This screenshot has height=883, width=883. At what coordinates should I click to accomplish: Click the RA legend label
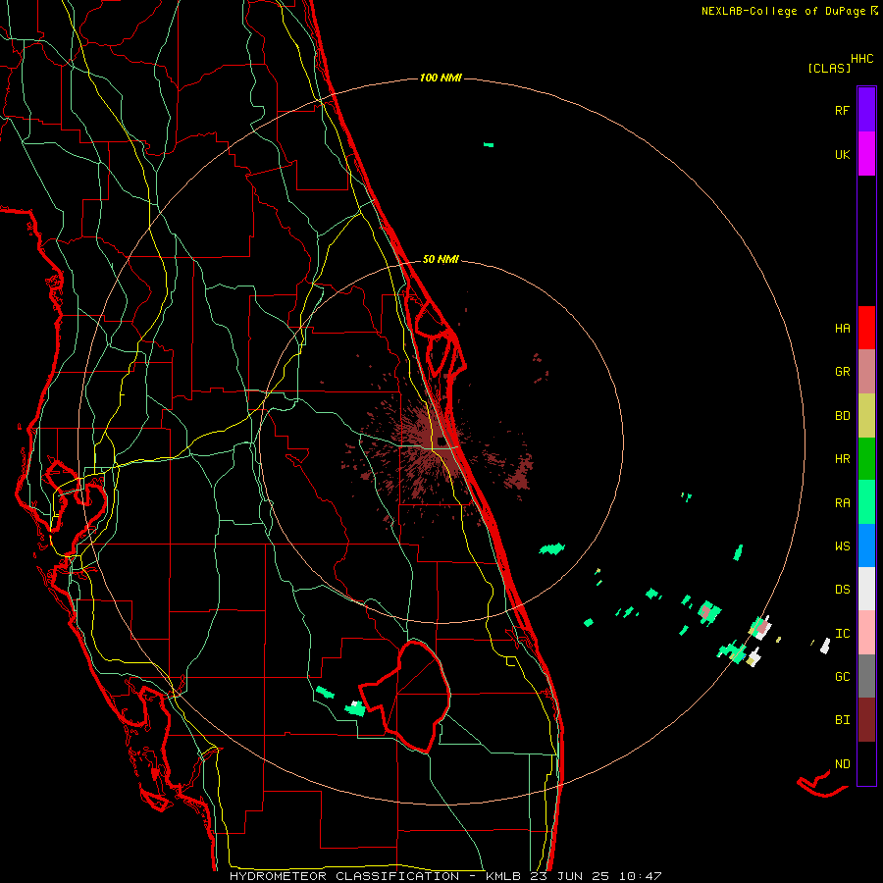tap(842, 502)
